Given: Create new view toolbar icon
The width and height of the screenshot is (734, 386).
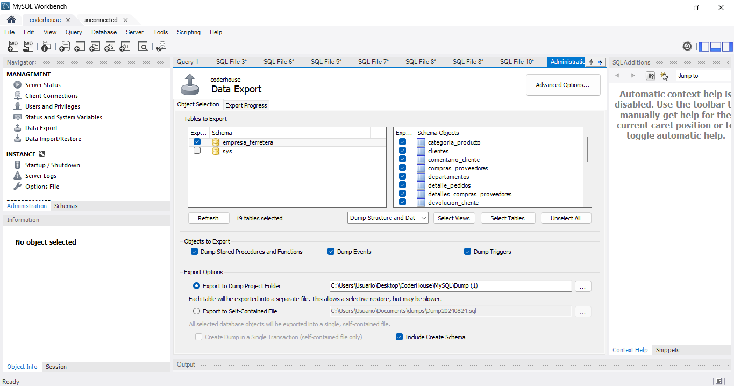Looking at the screenshot, I should (x=95, y=47).
